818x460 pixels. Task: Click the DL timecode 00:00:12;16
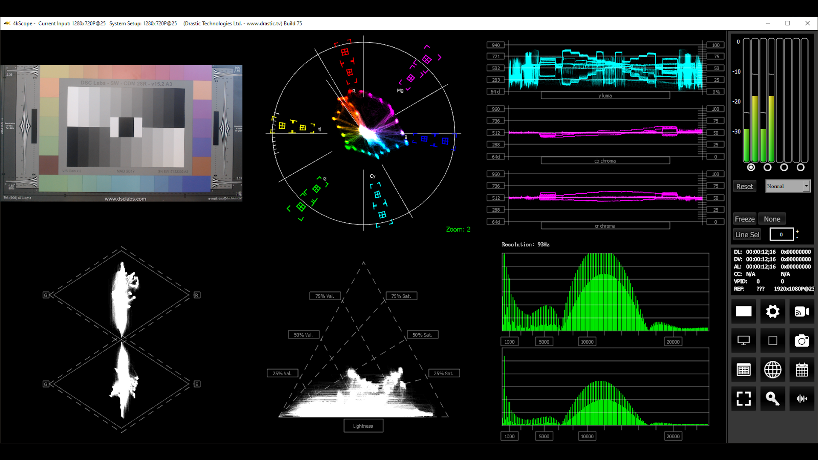coord(760,252)
